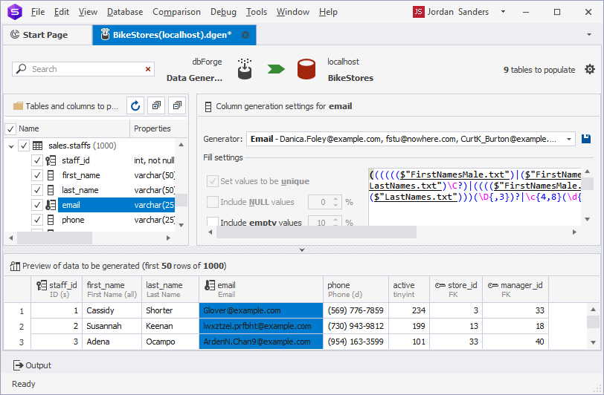Click the preview data grid icon

(x=15, y=266)
